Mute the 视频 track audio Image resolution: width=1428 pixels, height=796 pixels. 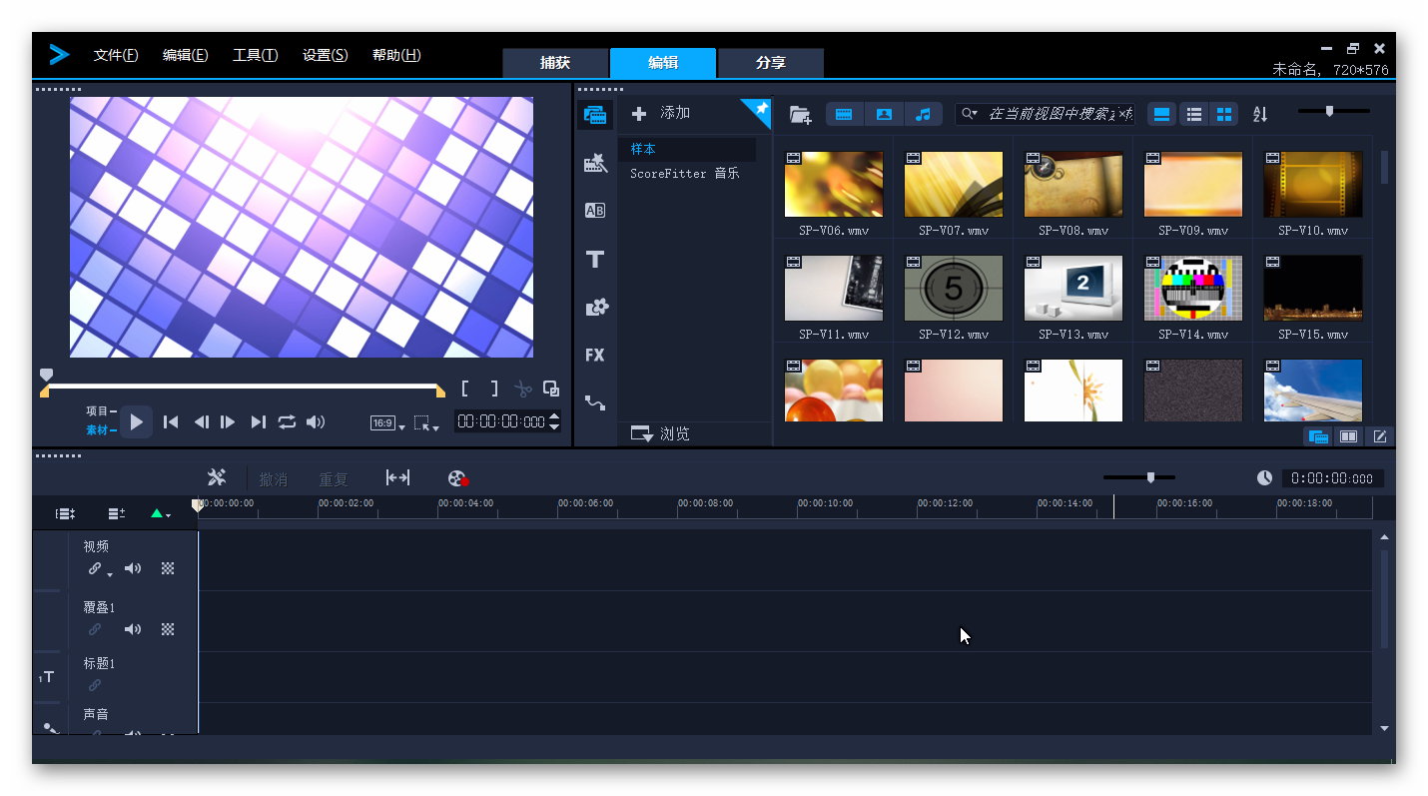coord(132,568)
